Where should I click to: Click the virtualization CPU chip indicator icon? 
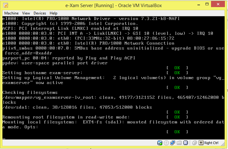point(186,143)
